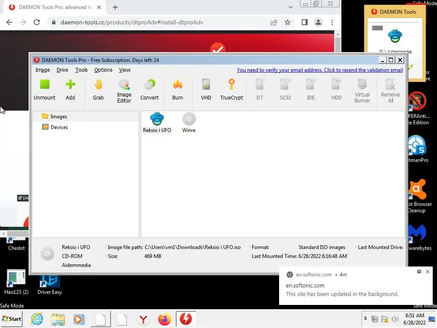The width and height of the screenshot is (437, 328).
Task: Bookmark page with the star icon
Action: point(288,22)
